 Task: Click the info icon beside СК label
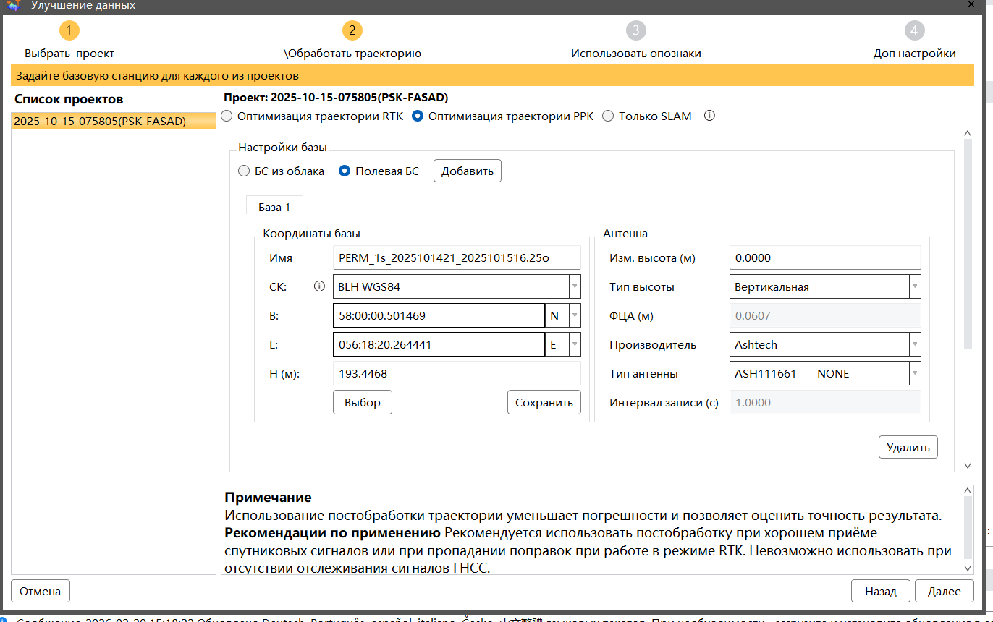tap(319, 286)
